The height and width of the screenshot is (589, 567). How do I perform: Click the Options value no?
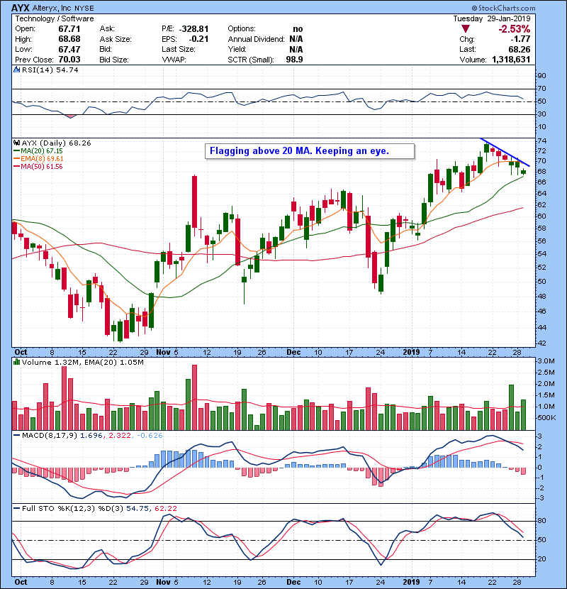tap(298, 29)
